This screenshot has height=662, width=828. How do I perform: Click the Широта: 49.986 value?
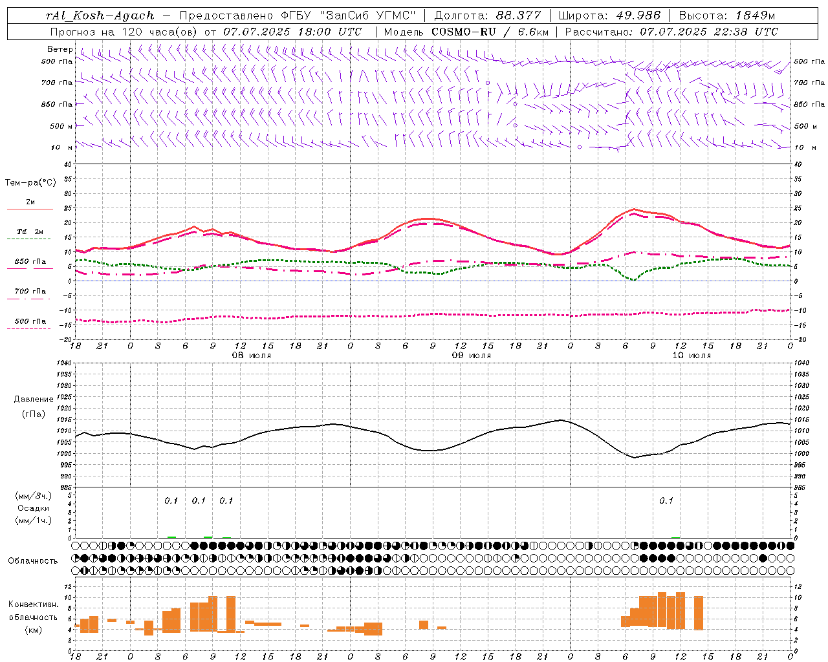point(609,16)
